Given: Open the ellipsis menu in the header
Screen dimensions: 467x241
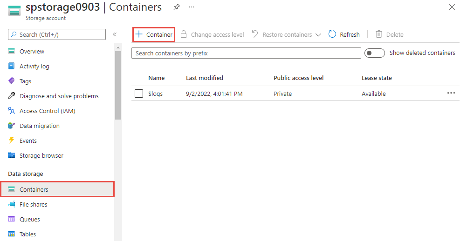Looking at the screenshot, I should (192, 7).
